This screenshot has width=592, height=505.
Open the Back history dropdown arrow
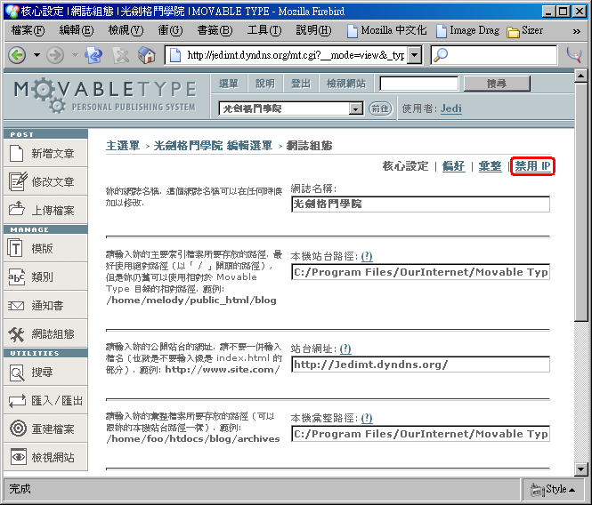36,55
